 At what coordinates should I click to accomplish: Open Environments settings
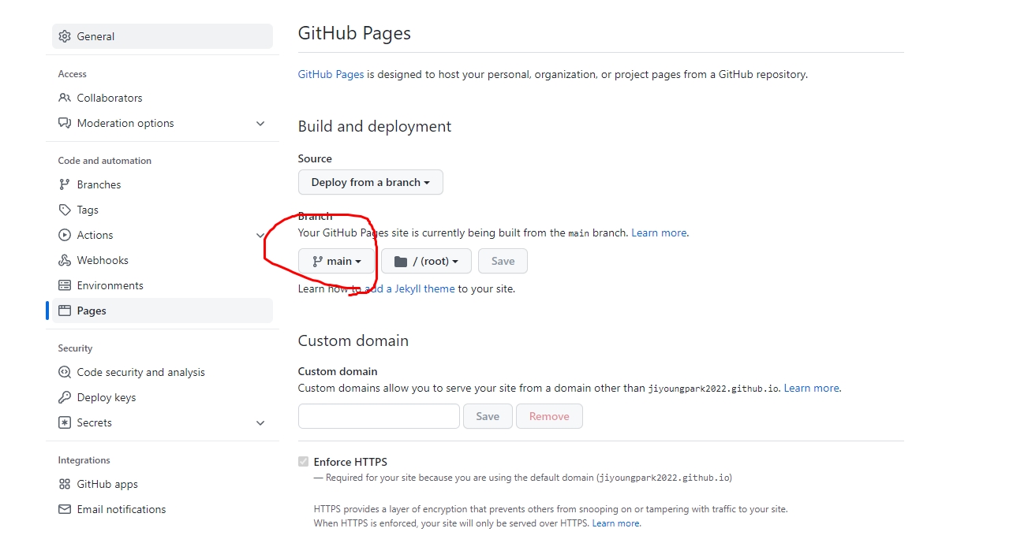[163, 285]
